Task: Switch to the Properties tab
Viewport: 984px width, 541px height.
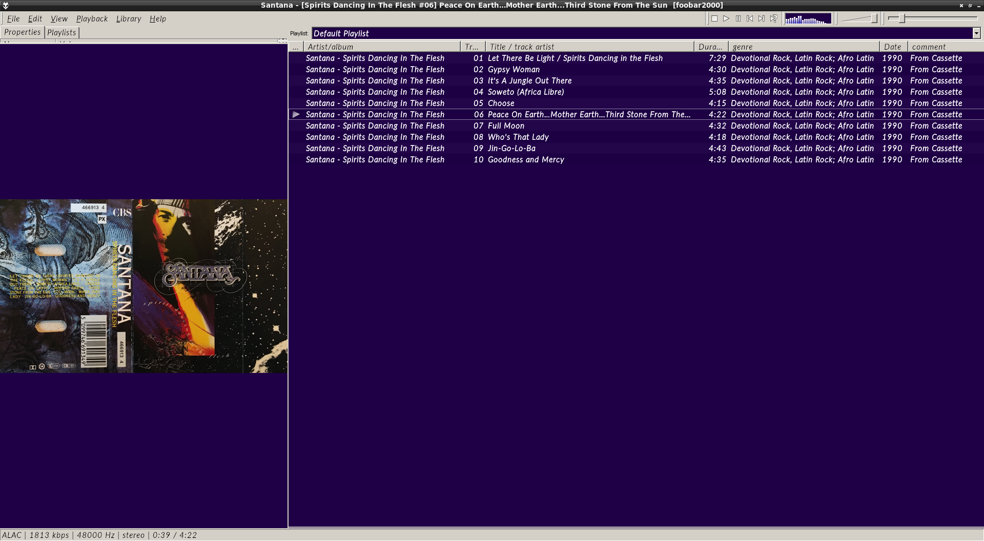Action: (x=22, y=32)
